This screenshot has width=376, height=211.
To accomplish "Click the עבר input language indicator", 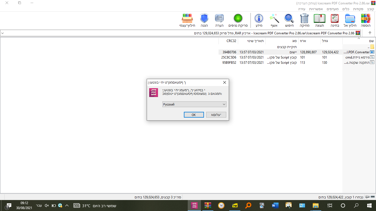I will pyautogui.click(x=39, y=206).
